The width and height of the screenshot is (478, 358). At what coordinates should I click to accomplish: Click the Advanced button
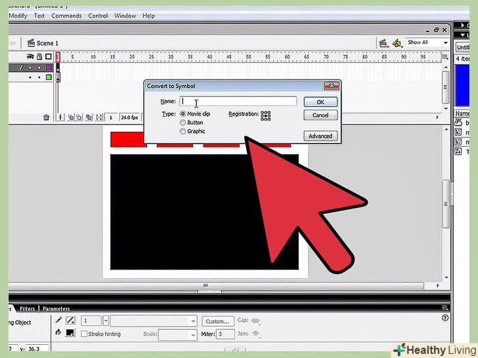(x=320, y=136)
